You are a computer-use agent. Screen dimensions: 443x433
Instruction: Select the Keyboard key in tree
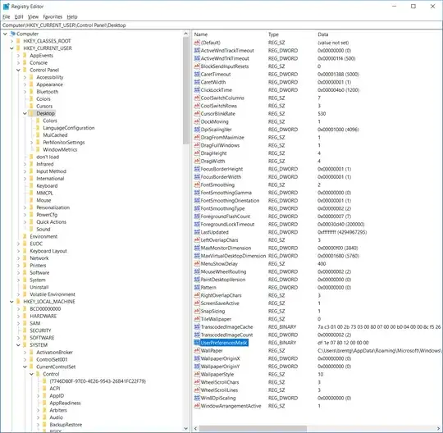coord(47,186)
